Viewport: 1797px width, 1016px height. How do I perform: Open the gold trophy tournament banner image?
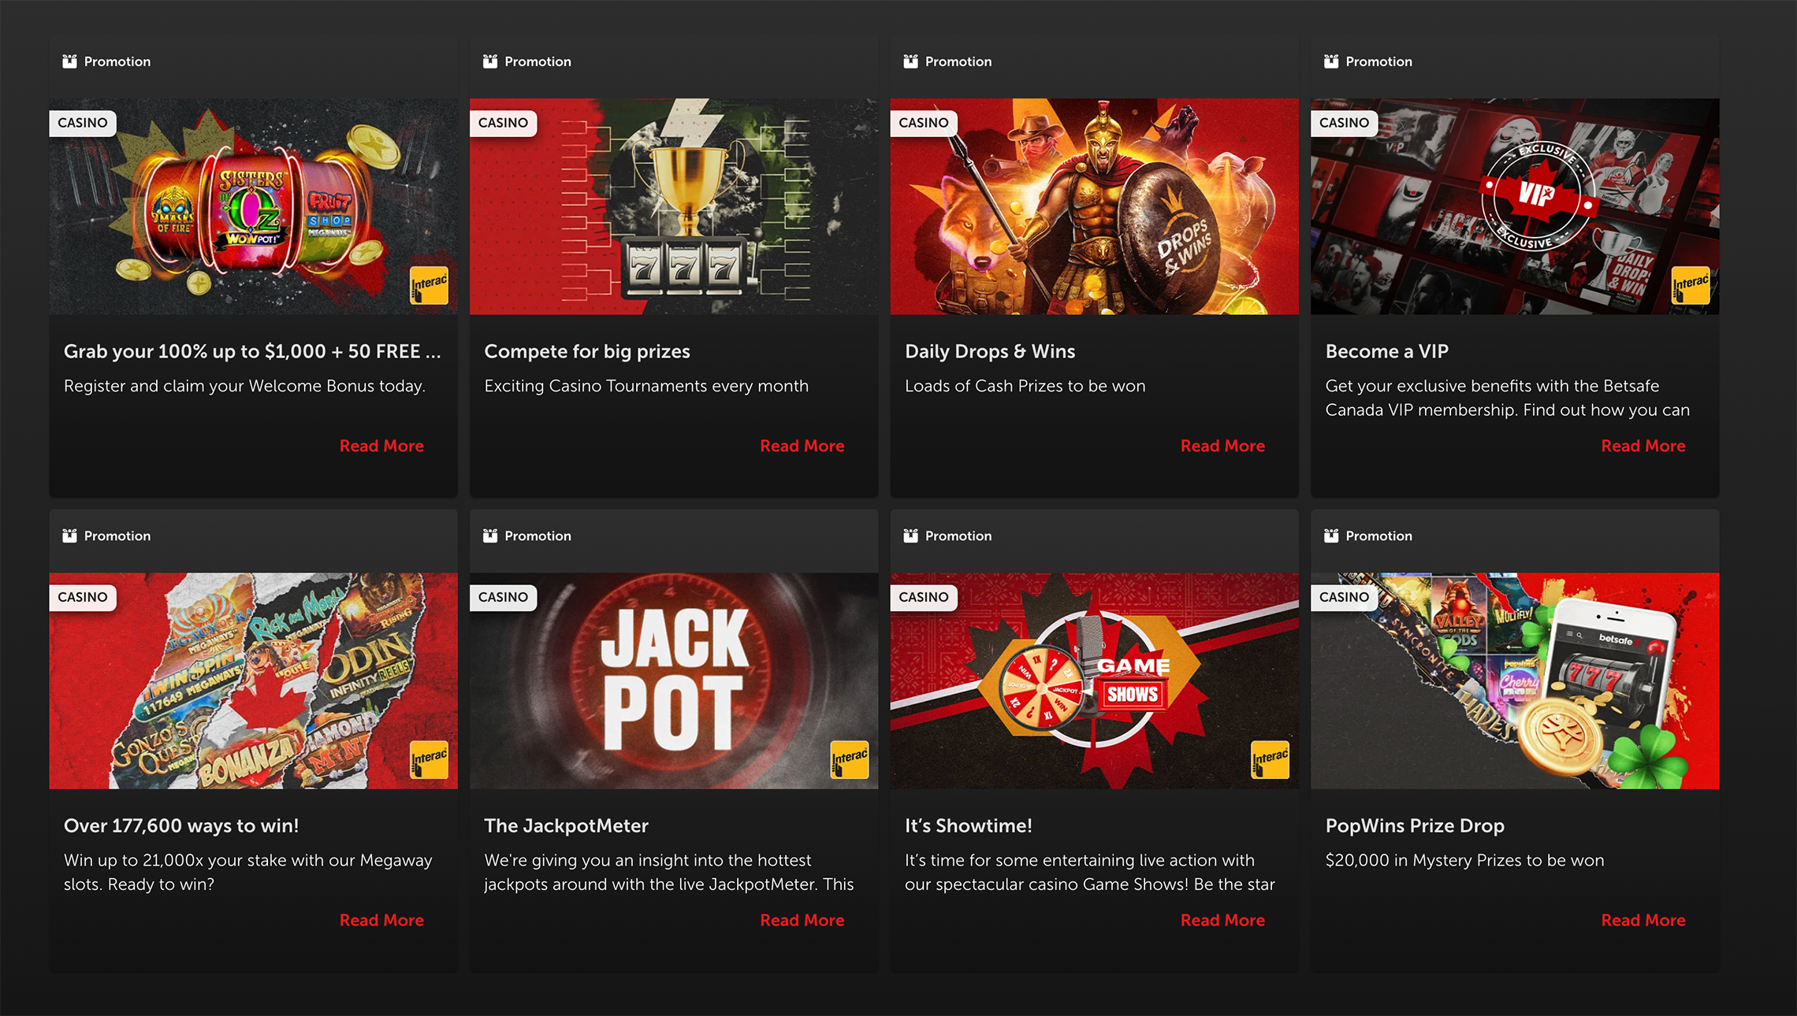[x=674, y=206]
